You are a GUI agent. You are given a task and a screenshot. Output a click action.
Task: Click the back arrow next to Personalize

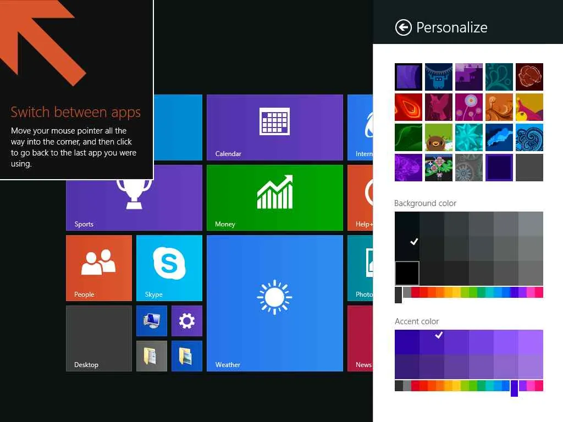coord(403,27)
